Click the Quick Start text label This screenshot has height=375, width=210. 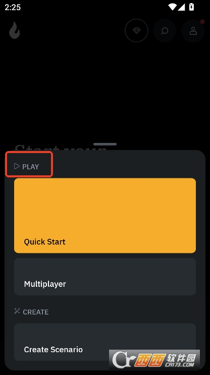pyautogui.click(x=44, y=242)
